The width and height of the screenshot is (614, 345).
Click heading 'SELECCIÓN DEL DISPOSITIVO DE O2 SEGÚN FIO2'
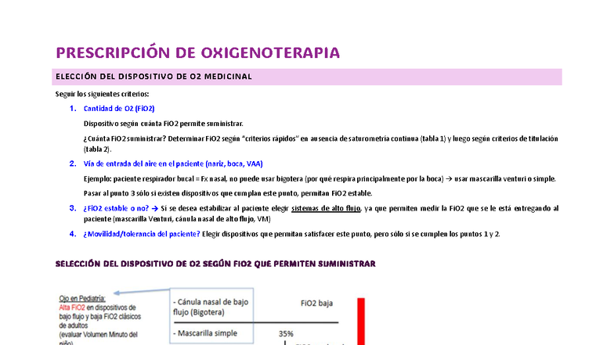[215, 264]
